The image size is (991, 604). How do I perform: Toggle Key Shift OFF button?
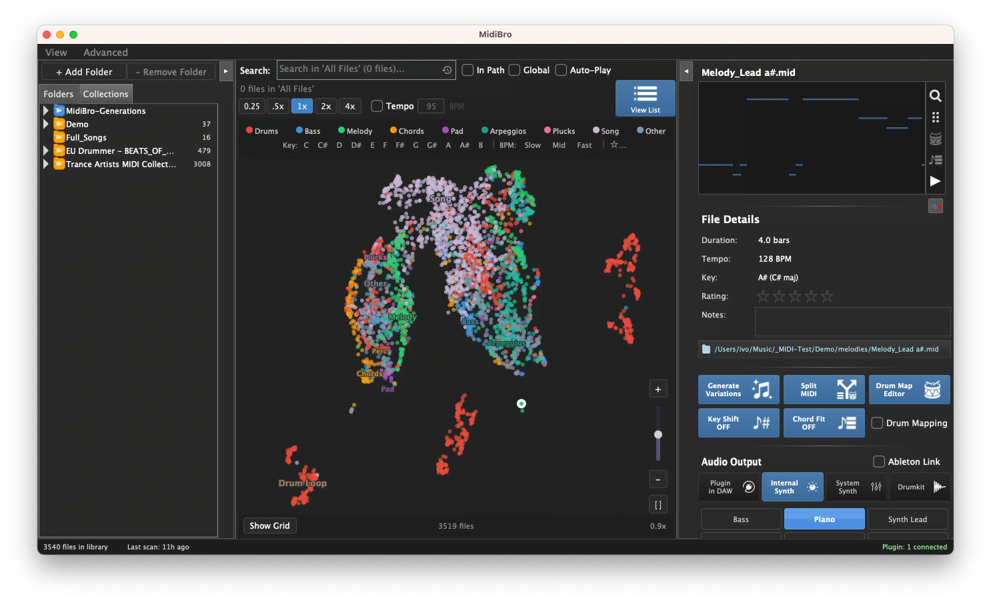click(739, 423)
